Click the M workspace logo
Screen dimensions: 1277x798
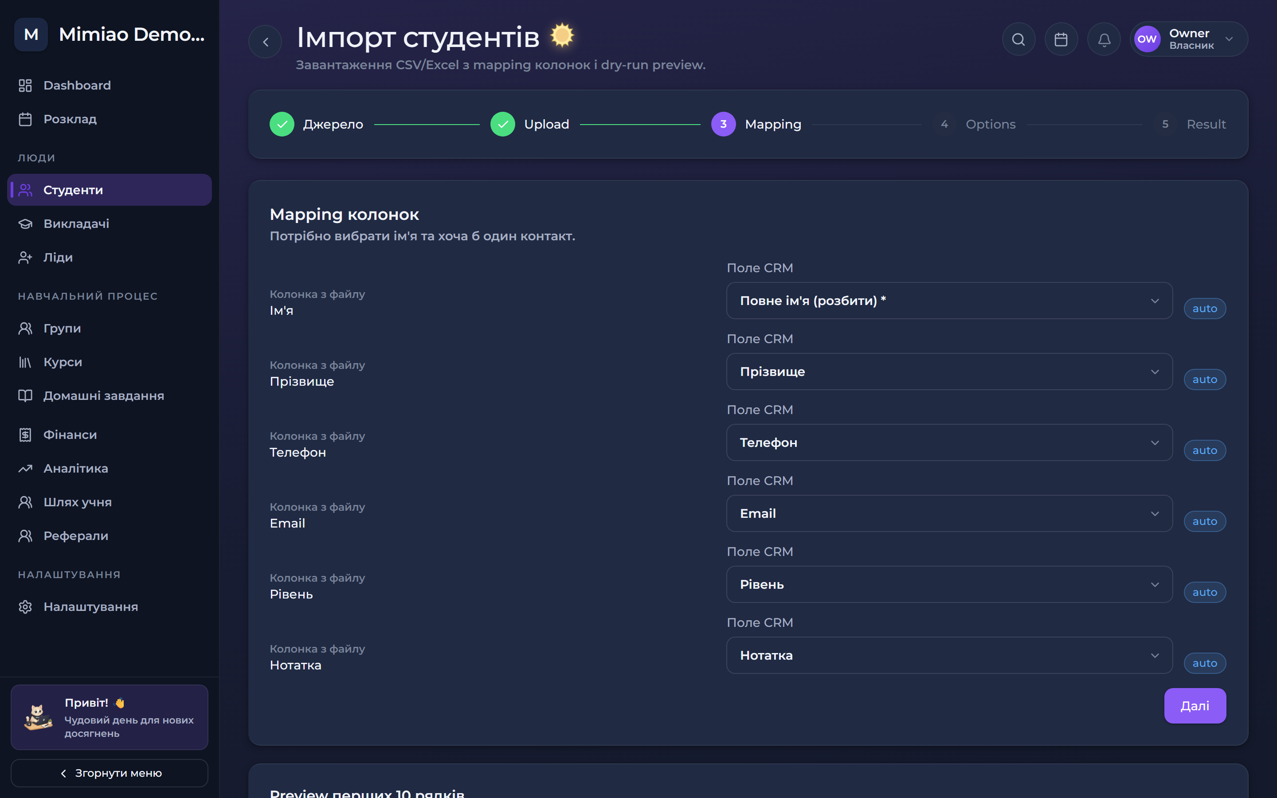(x=31, y=34)
